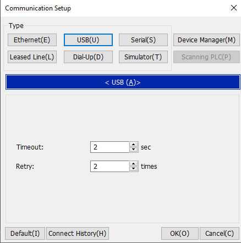Focus the Timeout value field

109,147
